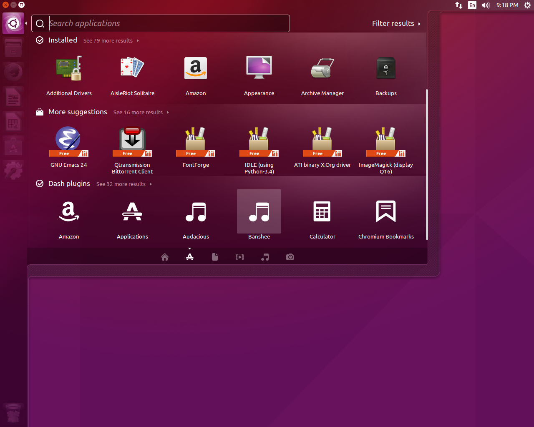Switch to the Applications lens
Image resolution: width=534 pixels, height=427 pixels.
pos(190,257)
